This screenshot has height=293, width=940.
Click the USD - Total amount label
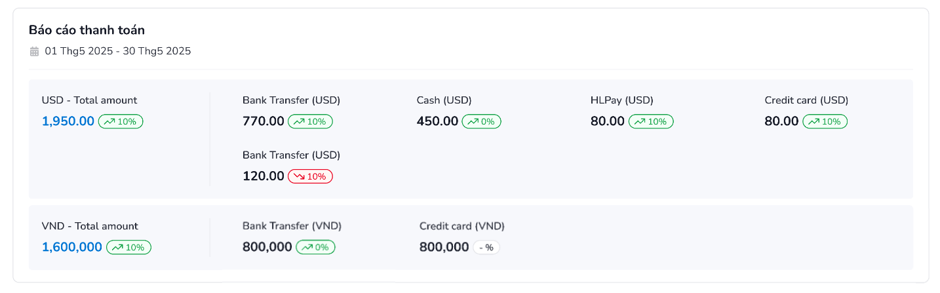pos(89,100)
